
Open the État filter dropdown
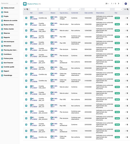pos(118,9)
